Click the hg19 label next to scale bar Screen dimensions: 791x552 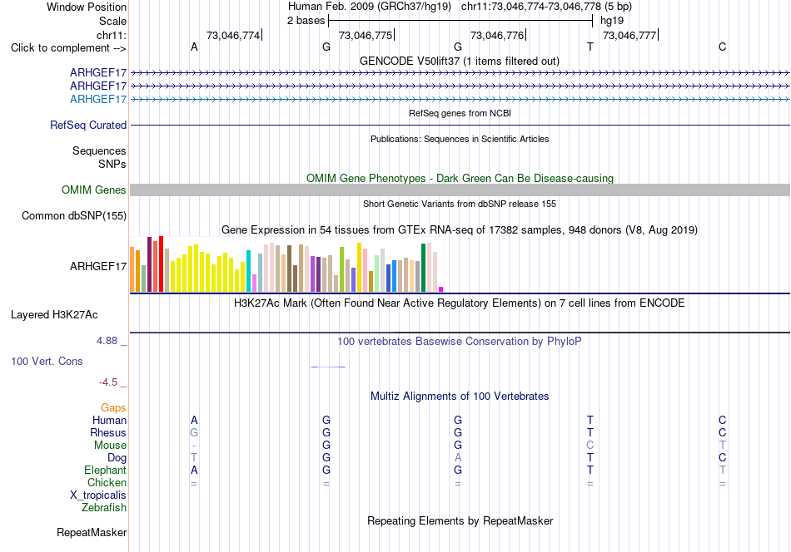[x=612, y=21]
